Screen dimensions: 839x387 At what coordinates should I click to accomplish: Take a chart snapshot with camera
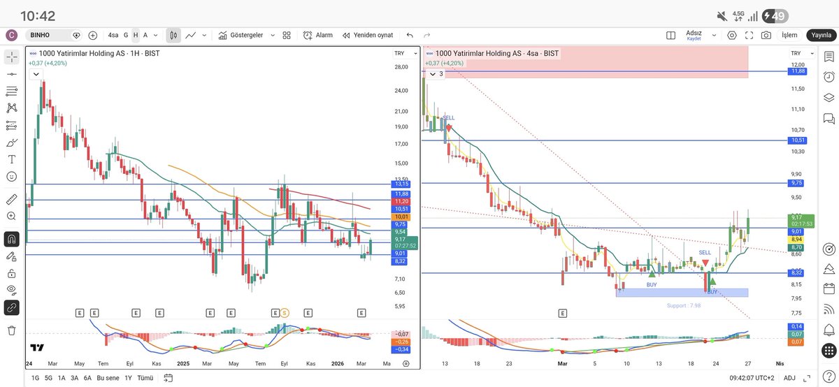767,35
